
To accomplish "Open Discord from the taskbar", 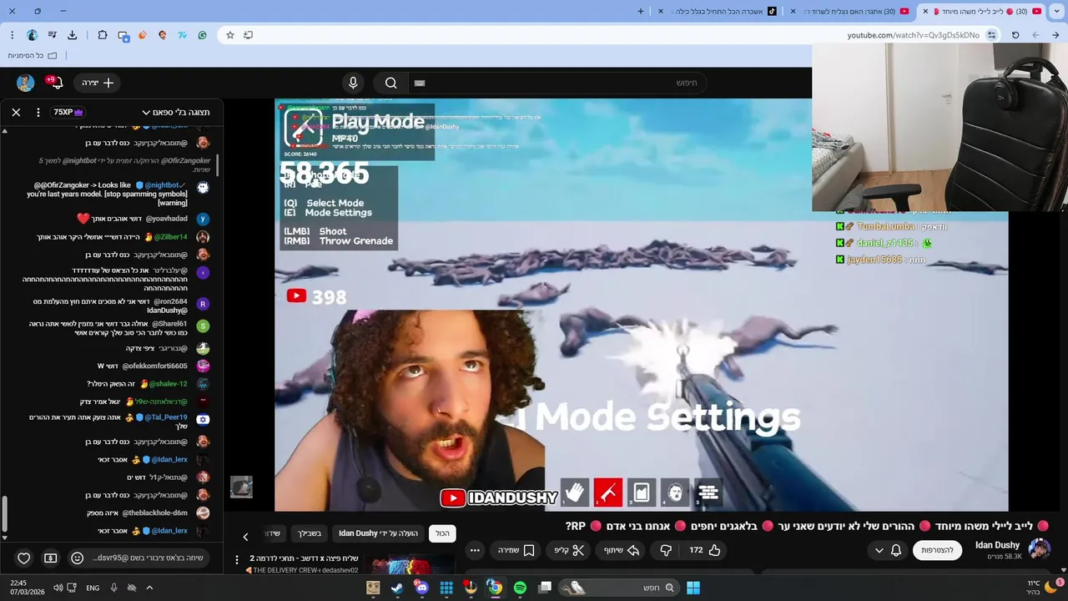I will click(x=422, y=588).
